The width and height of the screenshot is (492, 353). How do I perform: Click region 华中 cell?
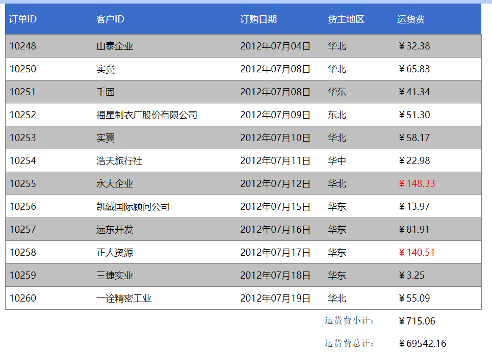336,160
